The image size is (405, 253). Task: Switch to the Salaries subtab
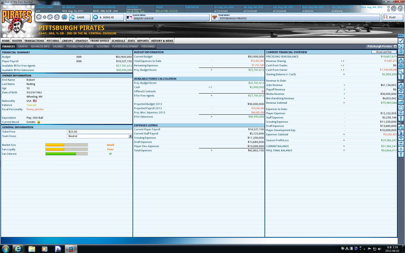point(58,46)
